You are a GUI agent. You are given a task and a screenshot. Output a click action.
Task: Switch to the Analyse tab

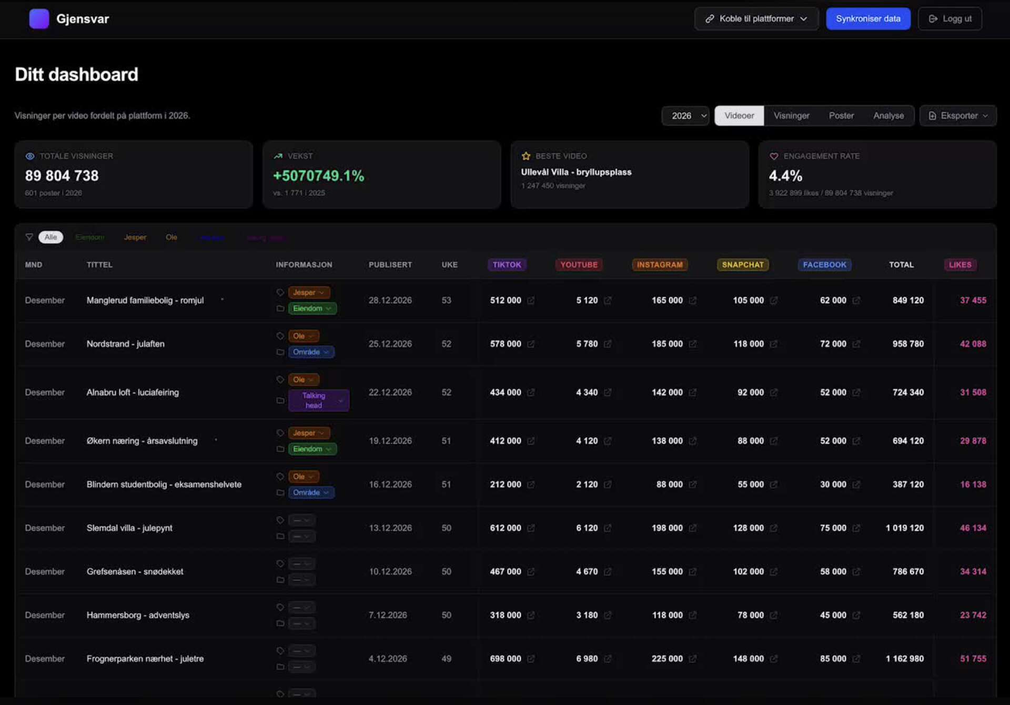pos(888,116)
